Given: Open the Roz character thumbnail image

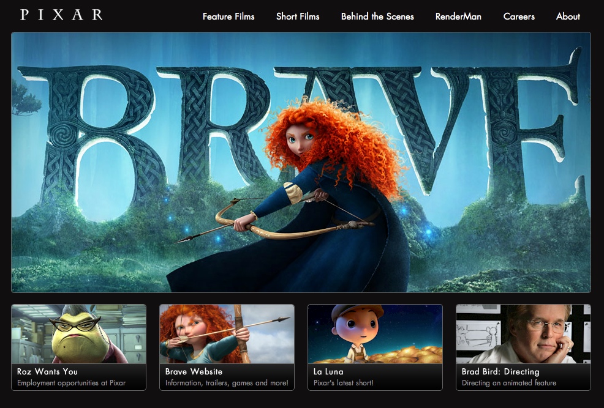Looking at the screenshot, I should (78, 334).
